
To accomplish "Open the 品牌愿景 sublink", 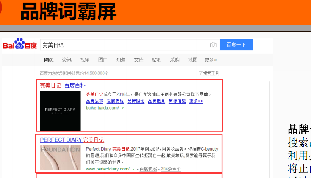I will [156, 101].
